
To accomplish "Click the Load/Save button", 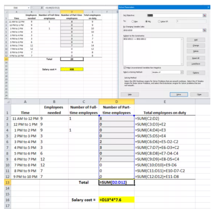I will (196, 64).
